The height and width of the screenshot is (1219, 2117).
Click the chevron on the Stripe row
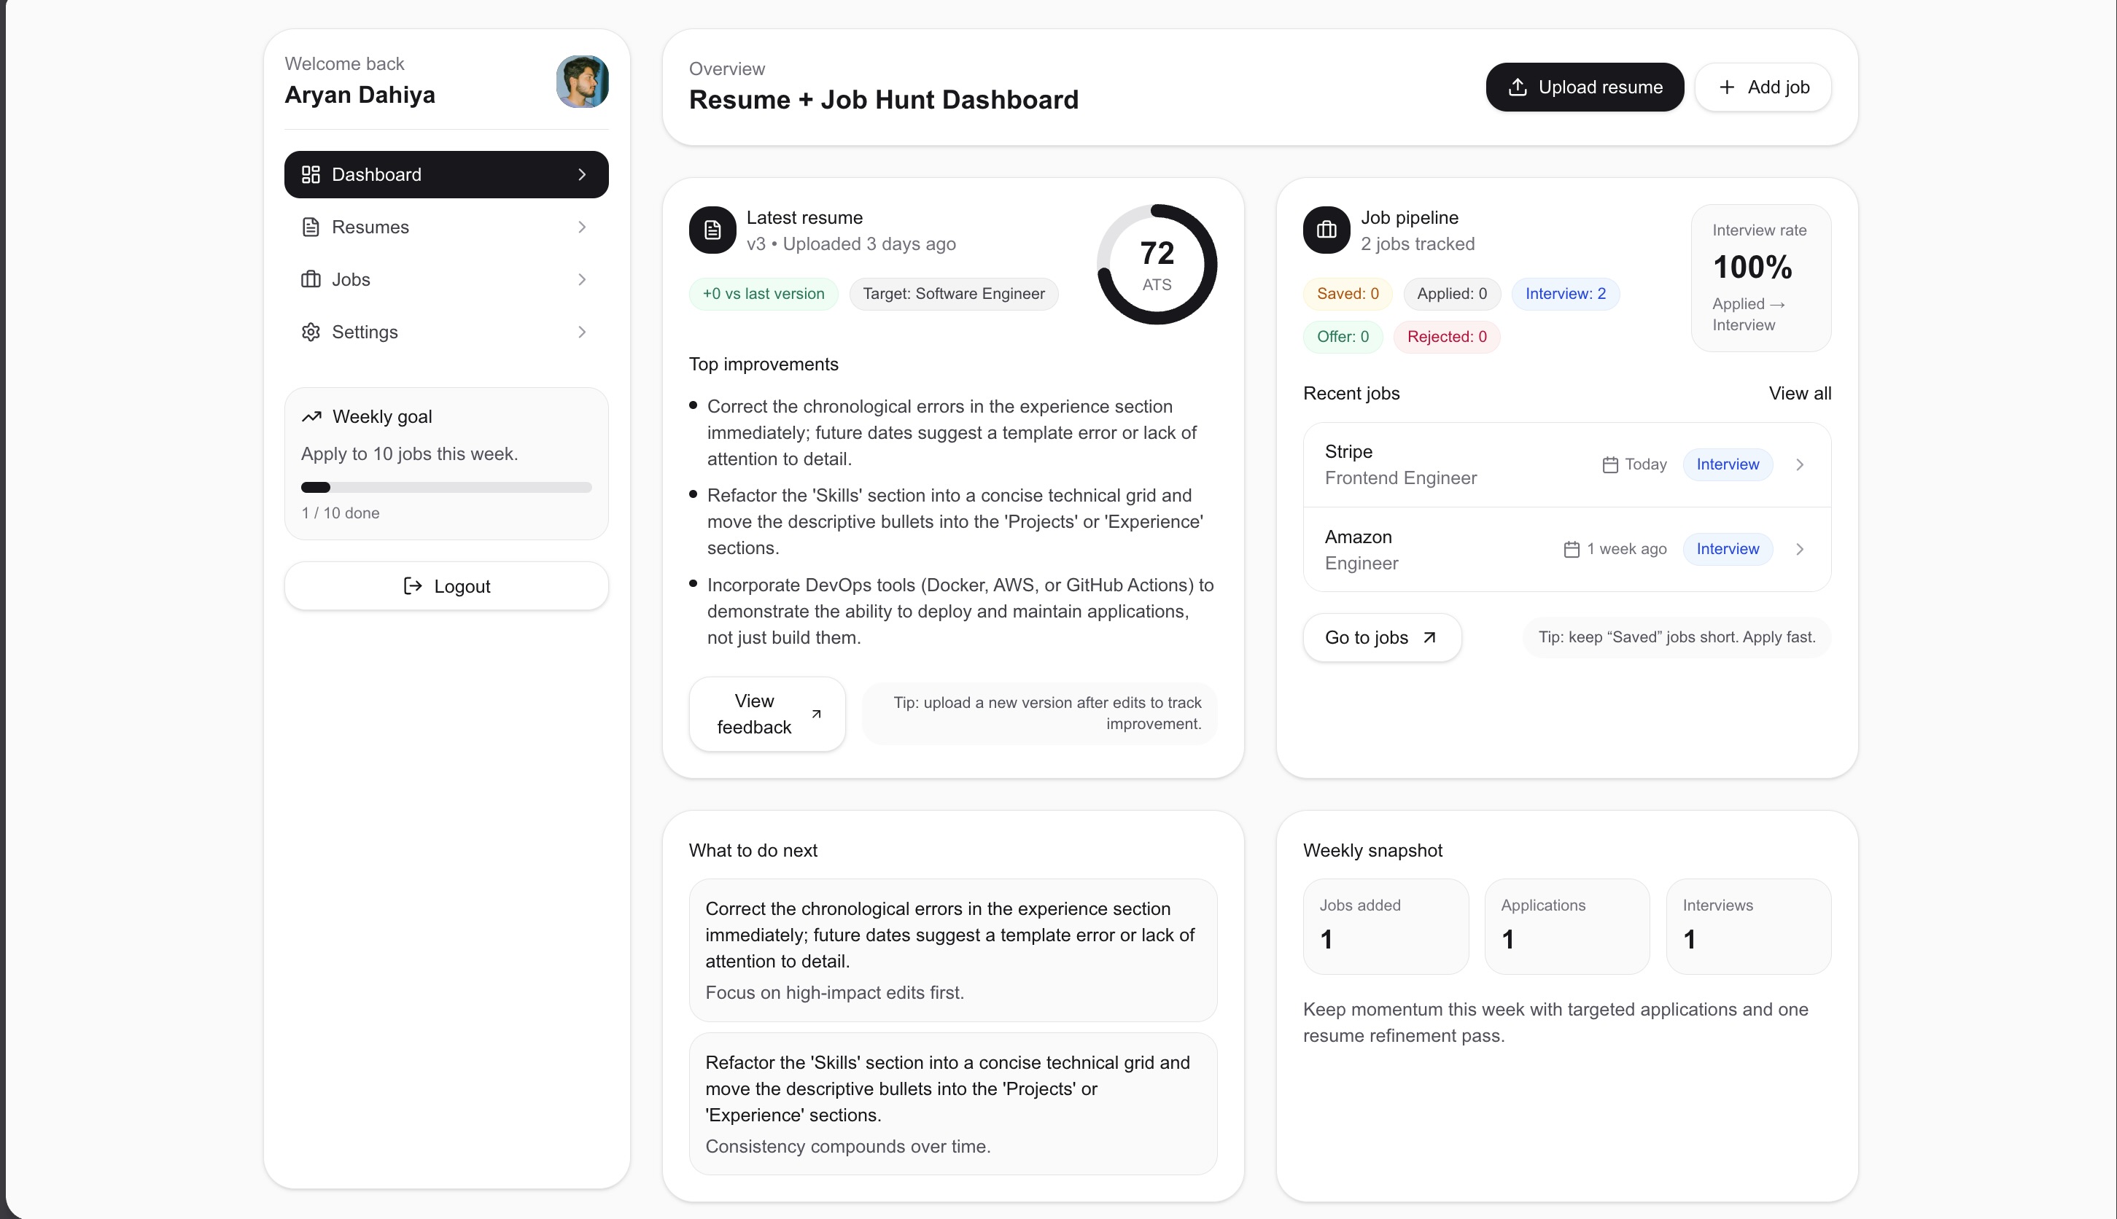(1800, 464)
